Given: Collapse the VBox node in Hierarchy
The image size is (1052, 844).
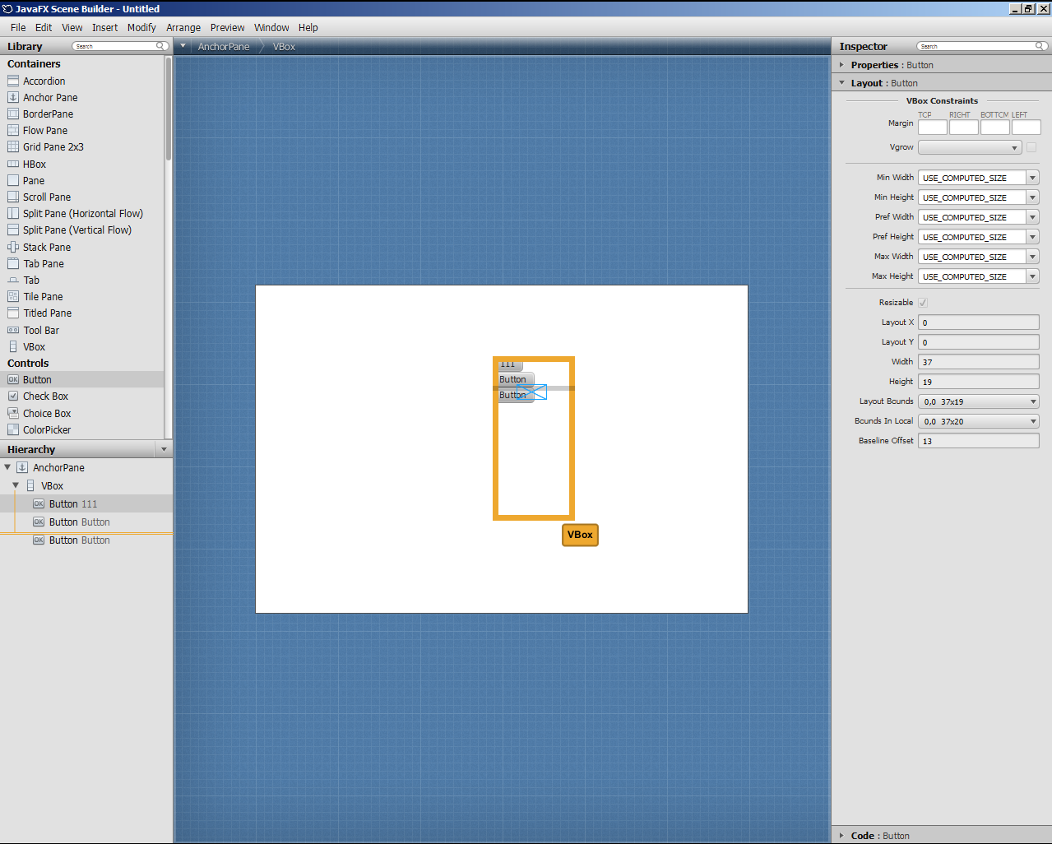Looking at the screenshot, I should tap(16, 485).
